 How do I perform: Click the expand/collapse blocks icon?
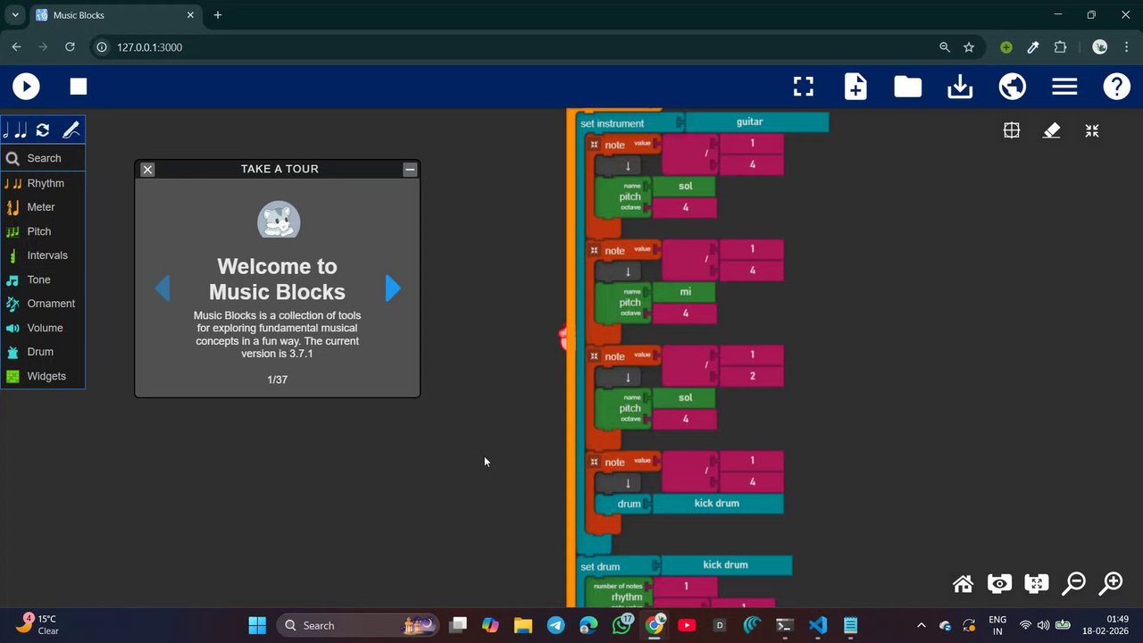point(1037,584)
